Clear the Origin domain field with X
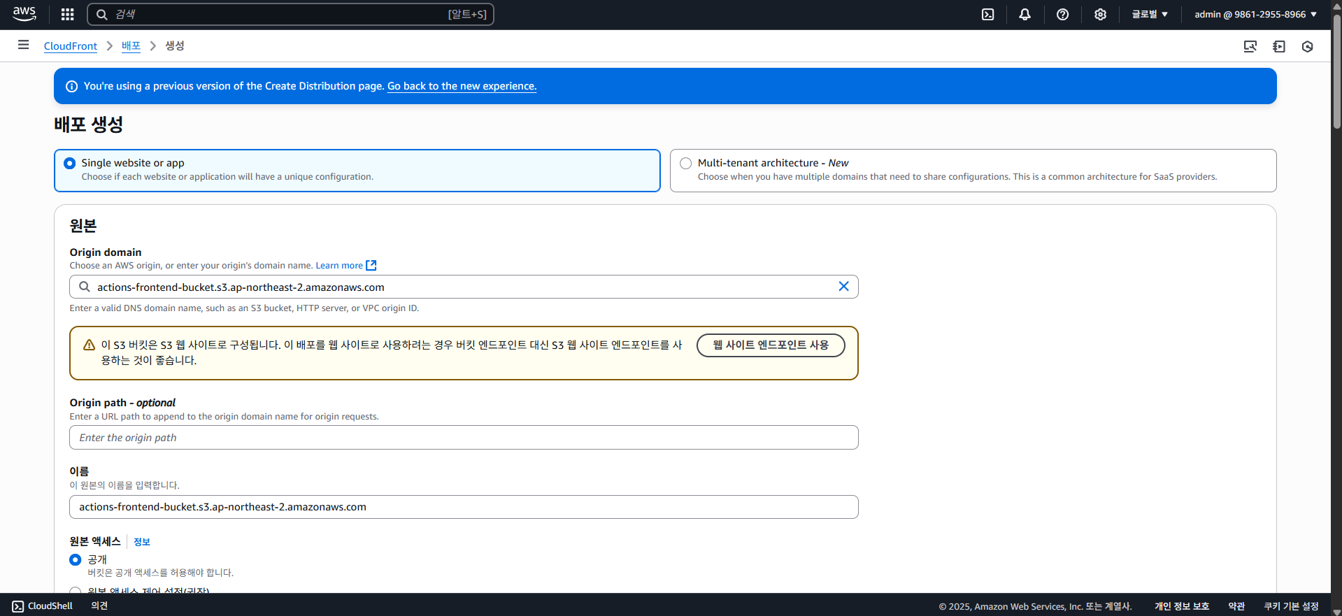The width and height of the screenshot is (1342, 616). [843, 286]
